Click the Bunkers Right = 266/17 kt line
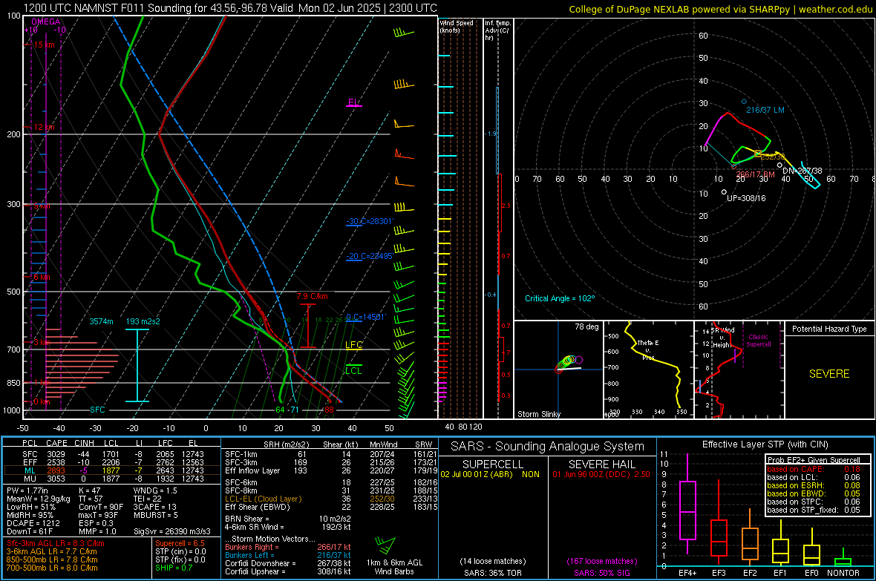This screenshot has height=581, width=876. (x=288, y=548)
